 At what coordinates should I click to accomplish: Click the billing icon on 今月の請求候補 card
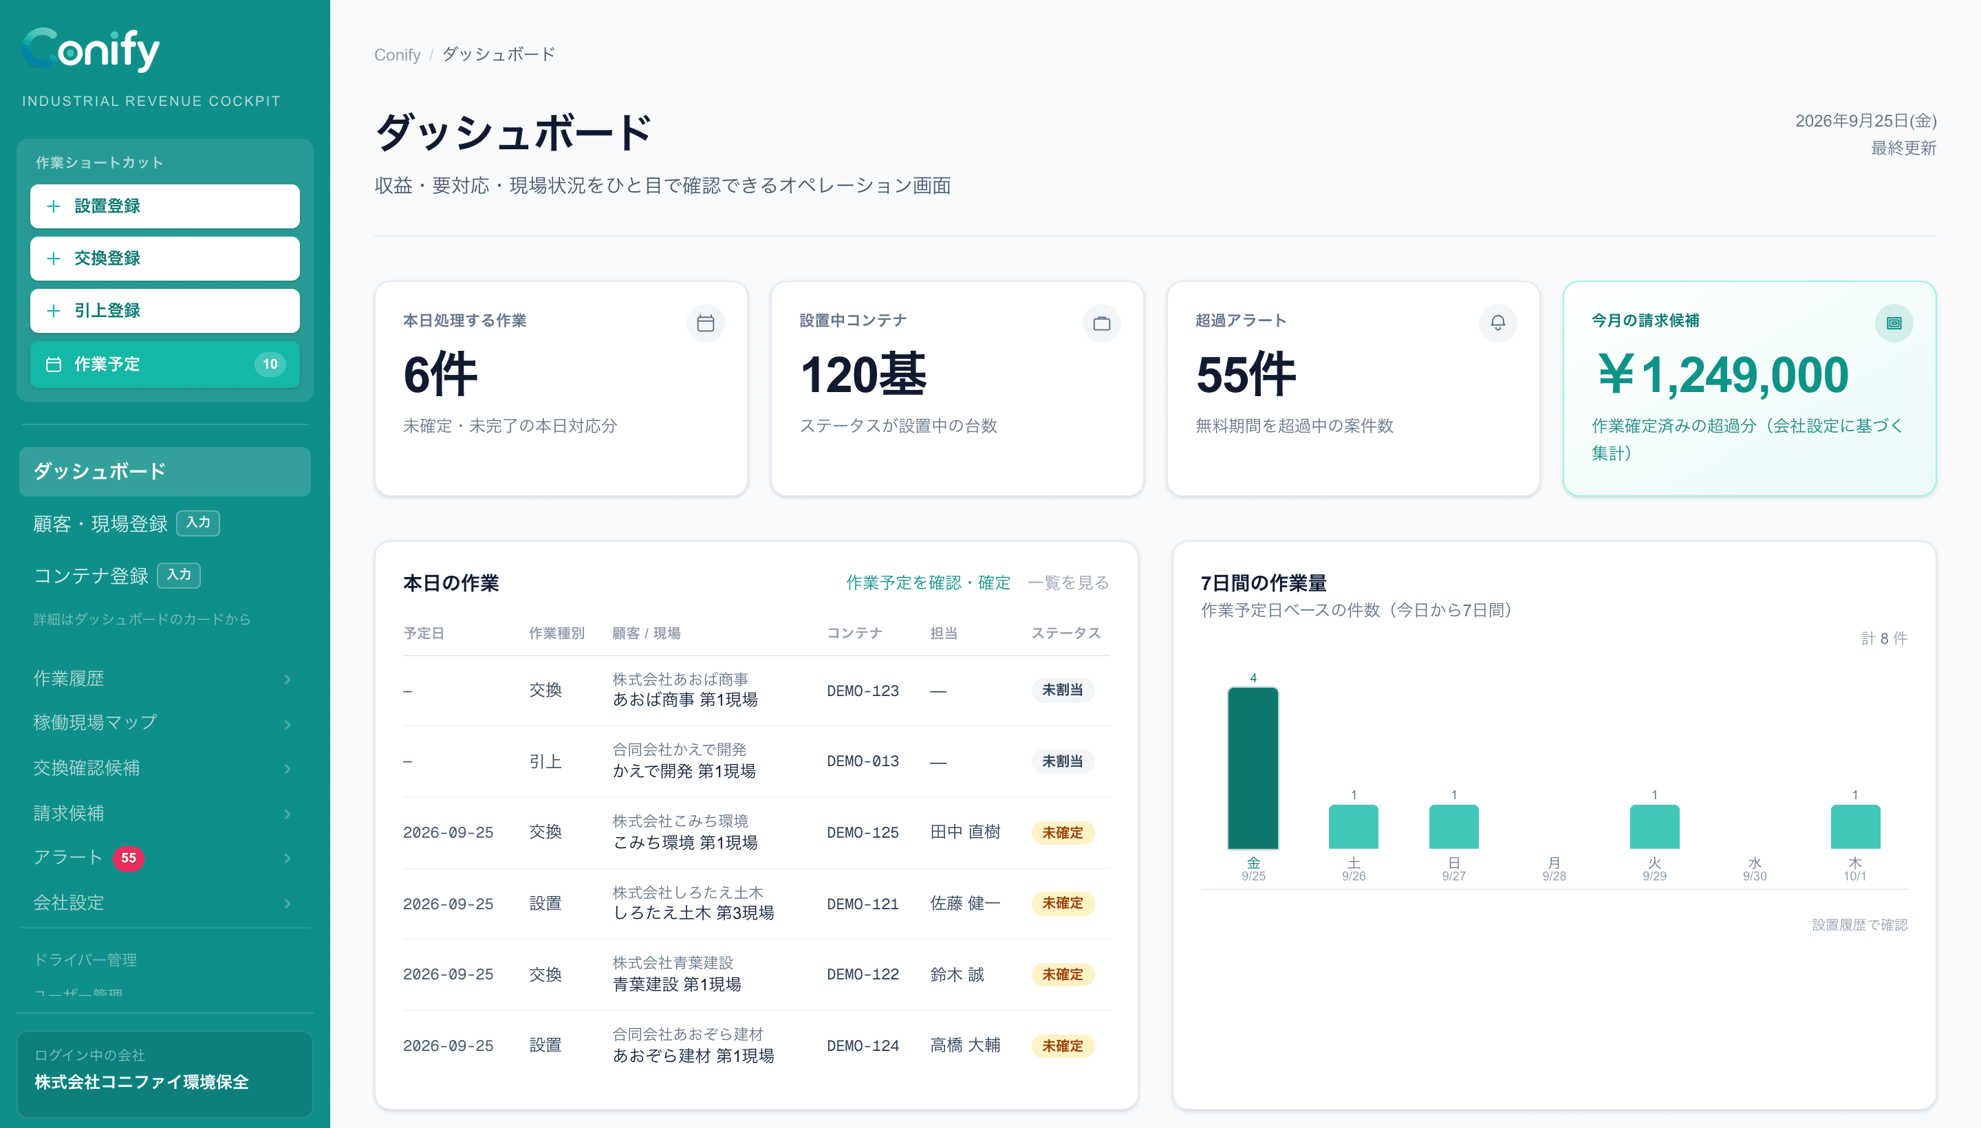coord(1894,323)
